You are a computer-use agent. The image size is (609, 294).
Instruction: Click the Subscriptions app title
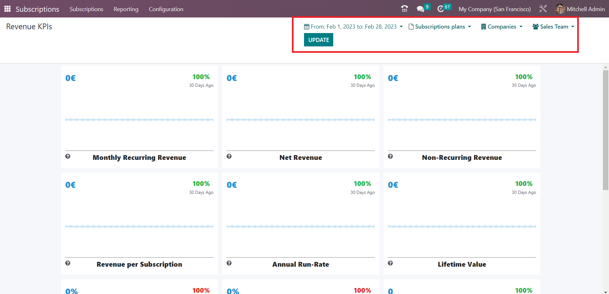point(37,9)
